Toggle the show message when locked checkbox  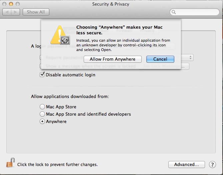click(x=40, y=66)
